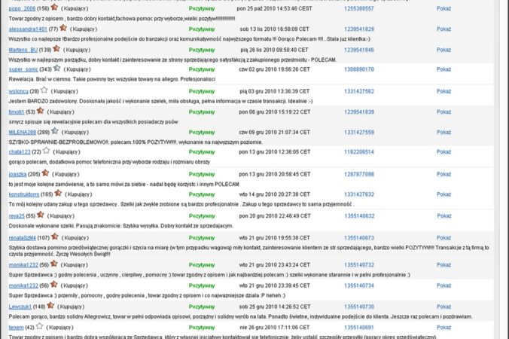
Task: Click the star icon next to popo_2006
Action: [54, 7]
